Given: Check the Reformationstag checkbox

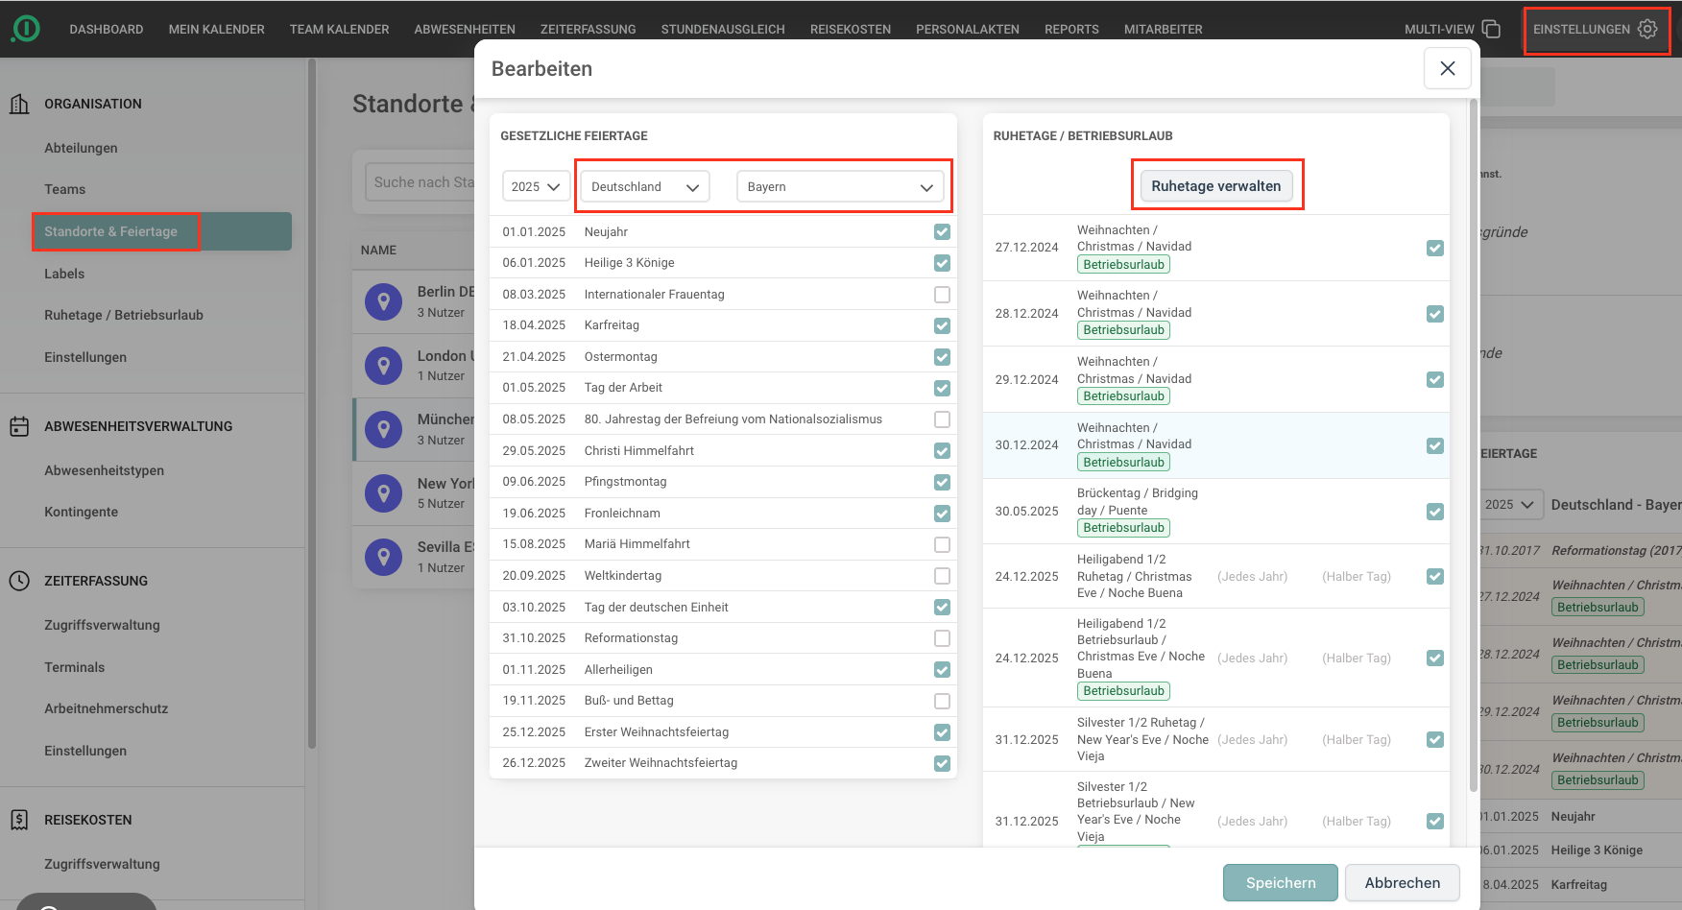Looking at the screenshot, I should click(942, 638).
